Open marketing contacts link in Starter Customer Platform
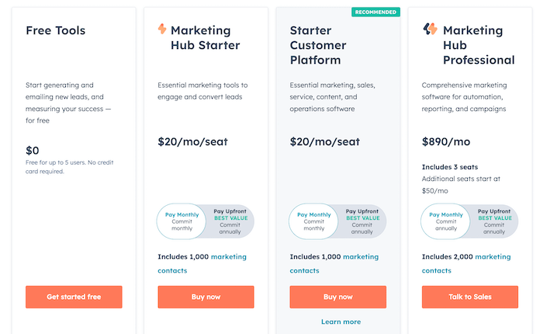This screenshot has width=543, height=334. pyautogui.click(x=361, y=257)
